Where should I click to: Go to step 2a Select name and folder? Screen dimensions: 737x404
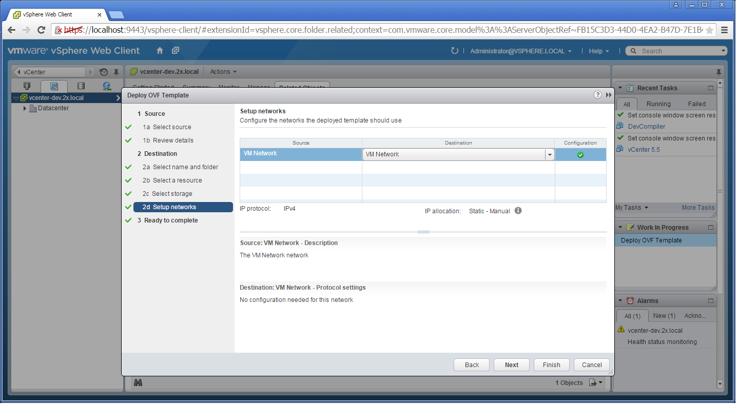click(180, 167)
